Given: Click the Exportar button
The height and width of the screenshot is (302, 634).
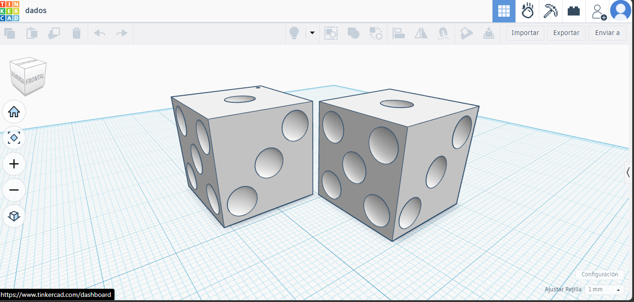Looking at the screenshot, I should 566,33.
